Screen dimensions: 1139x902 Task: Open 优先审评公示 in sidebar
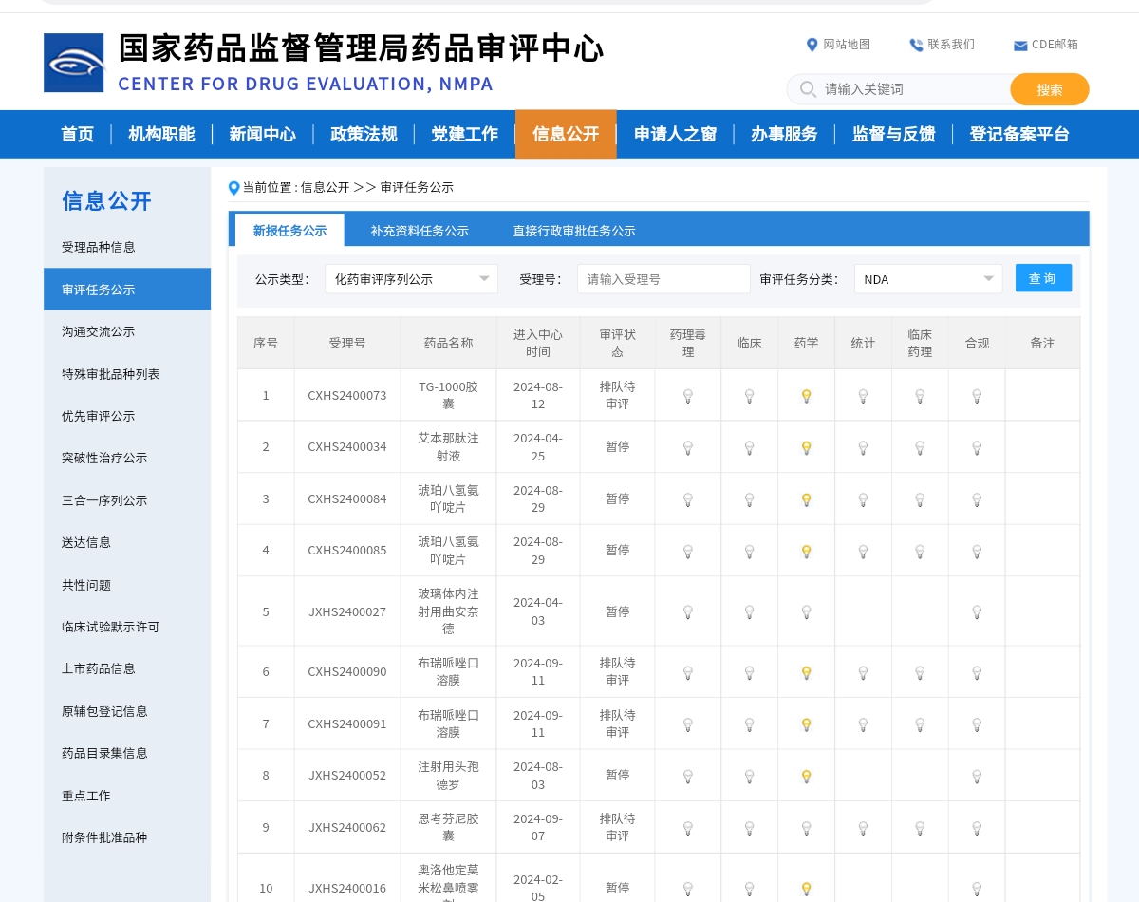(127, 416)
